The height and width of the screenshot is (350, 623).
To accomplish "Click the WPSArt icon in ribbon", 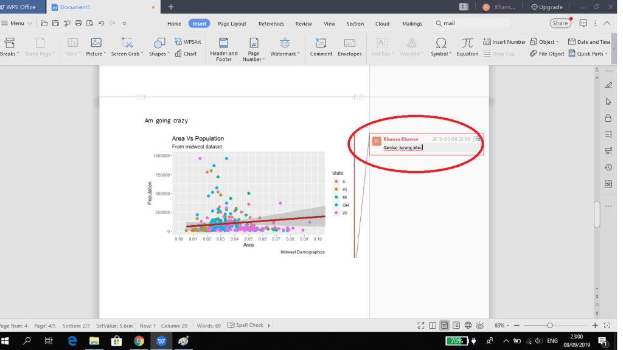I will [x=188, y=42].
